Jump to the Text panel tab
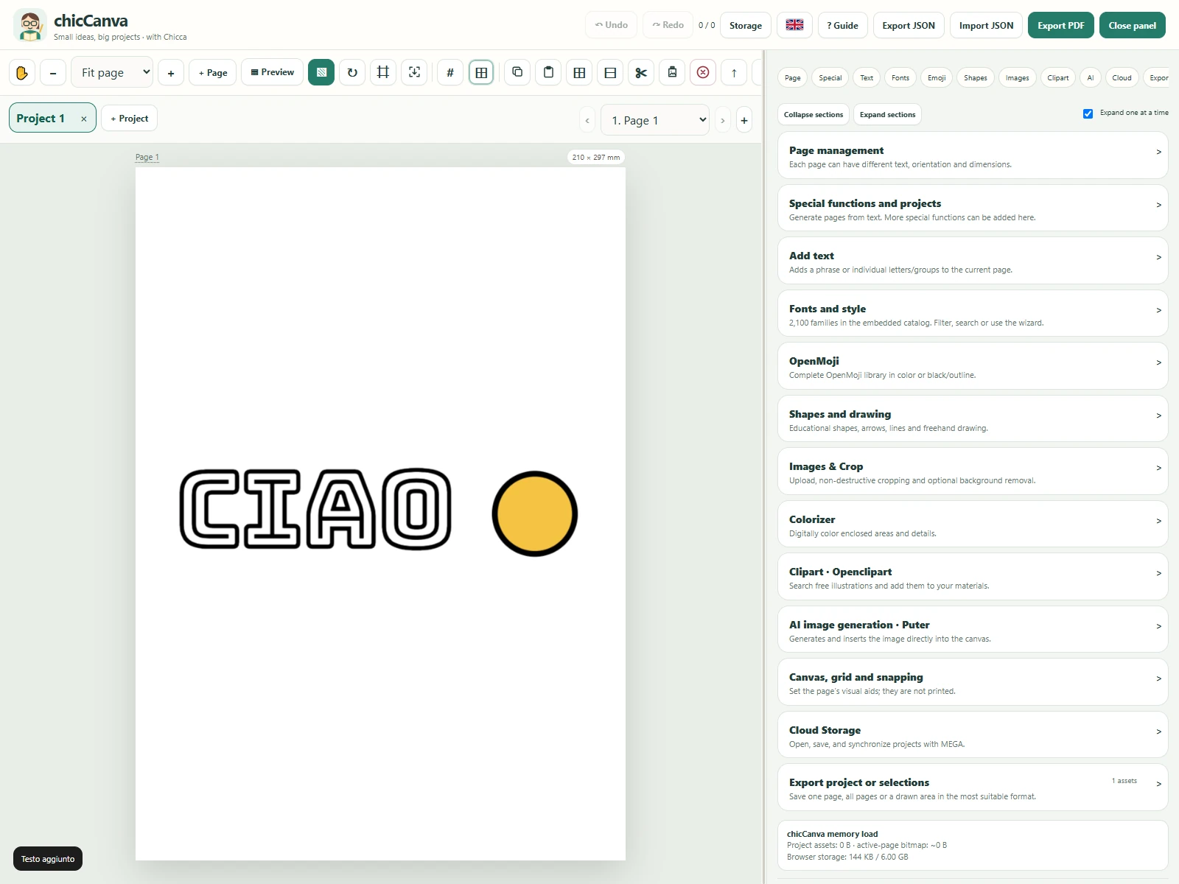This screenshot has height=884, width=1179. 867,77
